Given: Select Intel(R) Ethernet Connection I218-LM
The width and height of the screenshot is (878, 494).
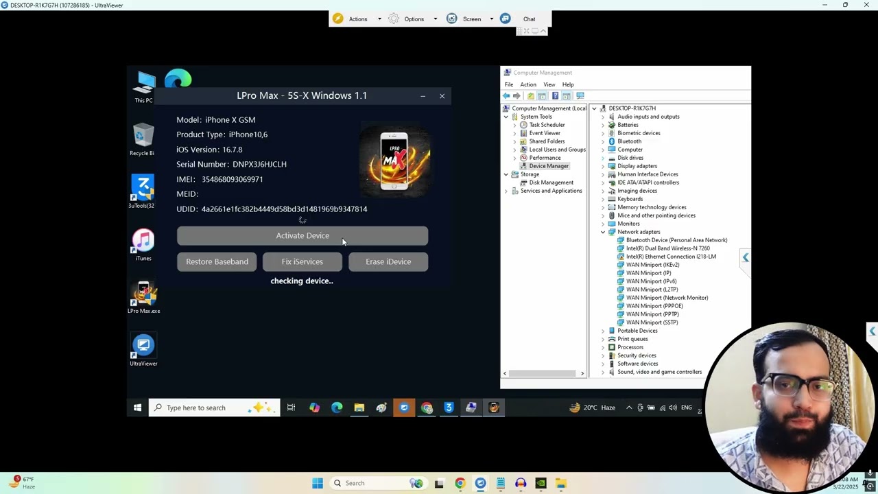Looking at the screenshot, I should click(x=671, y=257).
